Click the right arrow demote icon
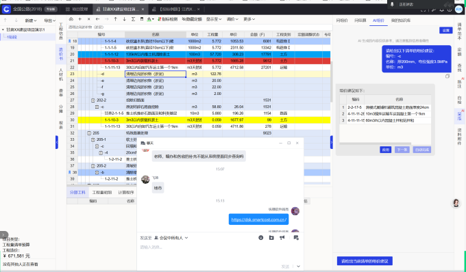This screenshot has height=272, width=466. click(106, 19)
